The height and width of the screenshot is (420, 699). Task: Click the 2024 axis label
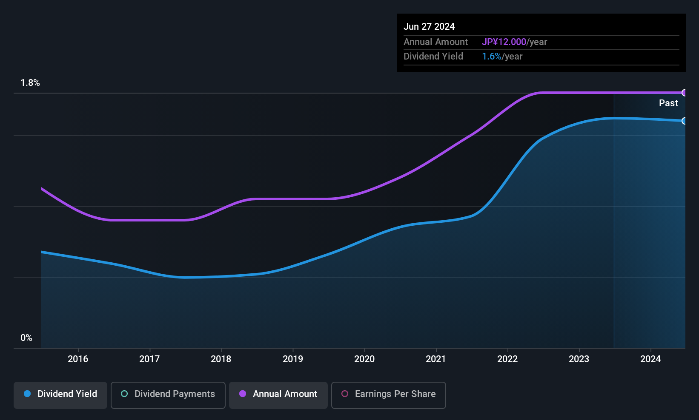coord(650,359)
